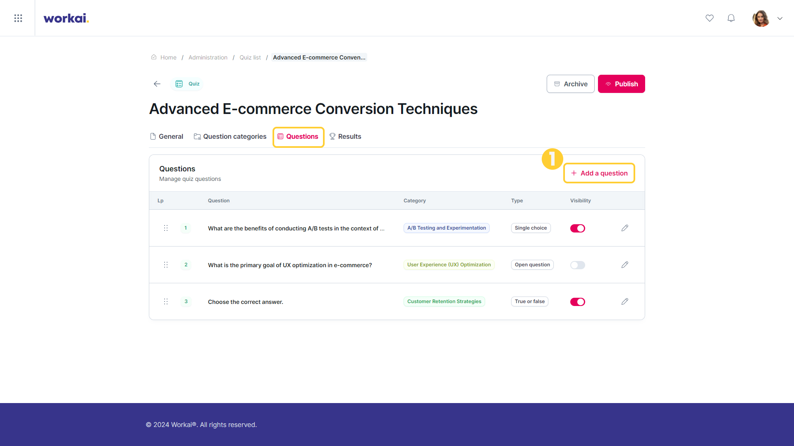The height and width of the screenshot is (446, 794).
Task: Click the quiz title heading
Action: point(313,109)
